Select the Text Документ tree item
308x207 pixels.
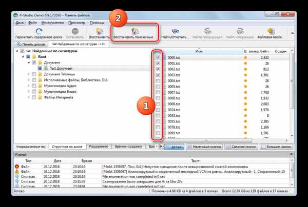click(x=61, y=68)
